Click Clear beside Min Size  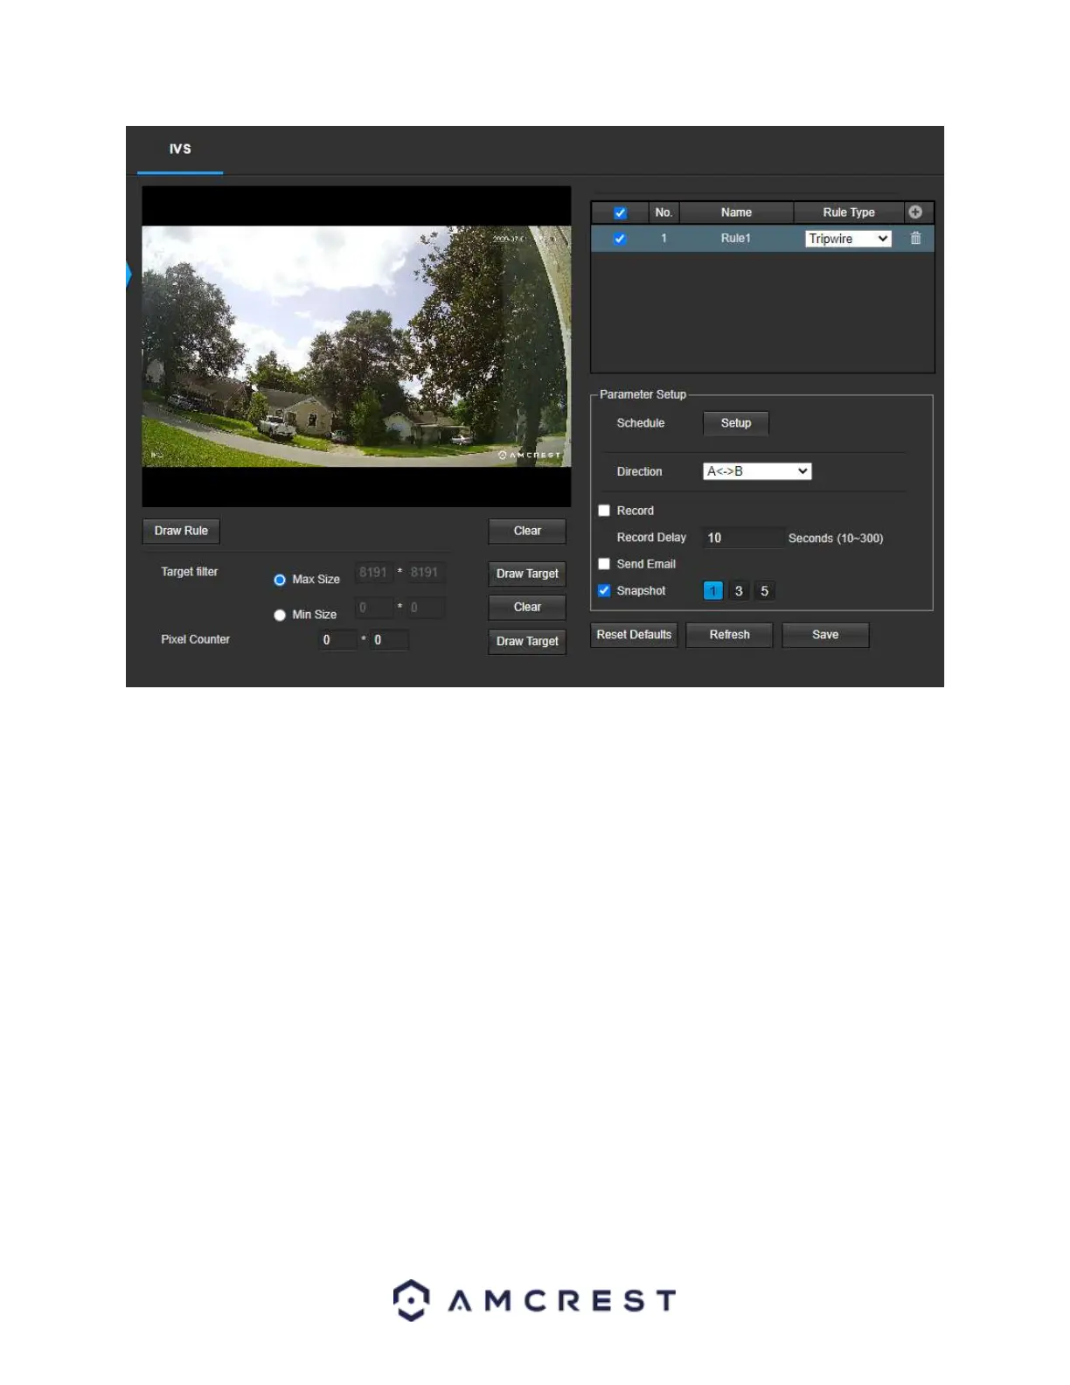pos(527,607)
